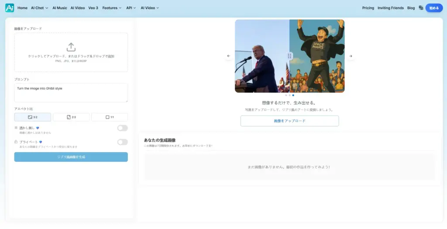Screen dimensions: 447x229
Task: Open Inviting Friends link
Action: (x=391, y=8)
